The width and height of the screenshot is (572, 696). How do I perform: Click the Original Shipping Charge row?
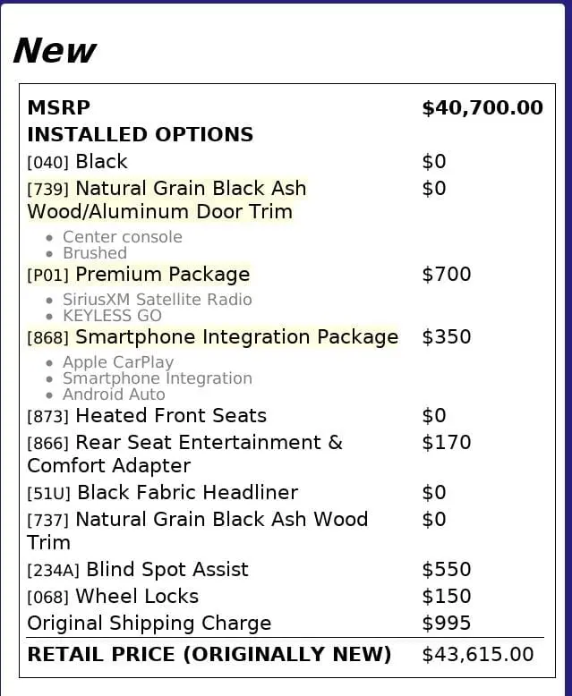149,624
